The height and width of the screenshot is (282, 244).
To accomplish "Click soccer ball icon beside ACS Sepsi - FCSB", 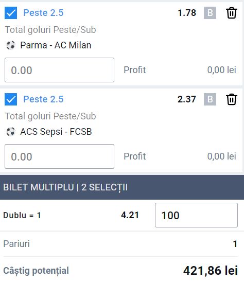I will [x=11, y=132].
